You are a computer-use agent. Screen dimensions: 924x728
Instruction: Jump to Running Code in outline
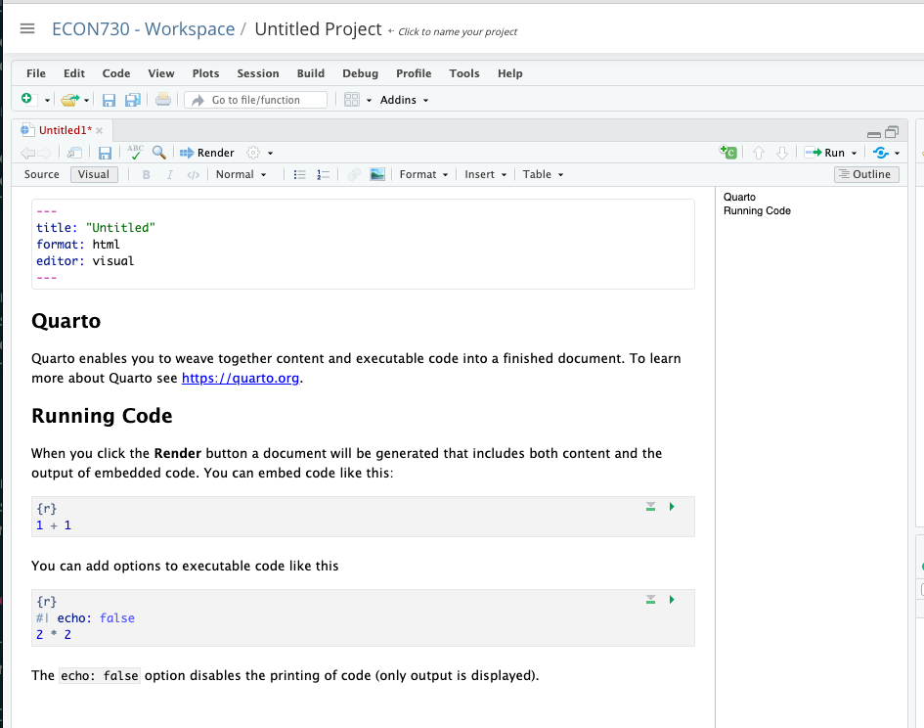[x=757, y=210]
